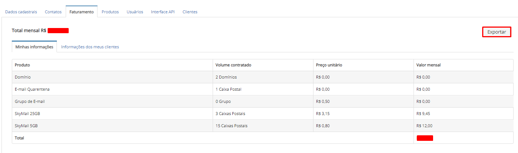Open the Usuários tab

click(x=135, y=12)
